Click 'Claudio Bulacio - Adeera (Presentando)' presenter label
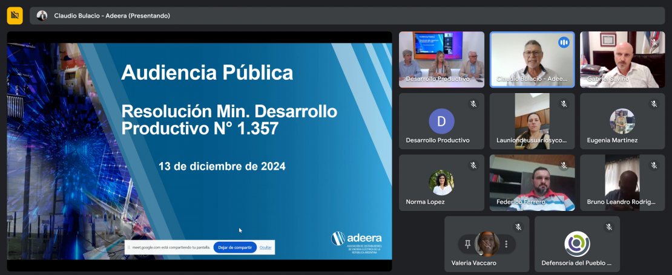The height and width of the screenshot is (275, 672). 112,16
